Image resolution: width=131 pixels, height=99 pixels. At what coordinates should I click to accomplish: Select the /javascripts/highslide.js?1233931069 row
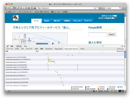(x=65, y=82)
